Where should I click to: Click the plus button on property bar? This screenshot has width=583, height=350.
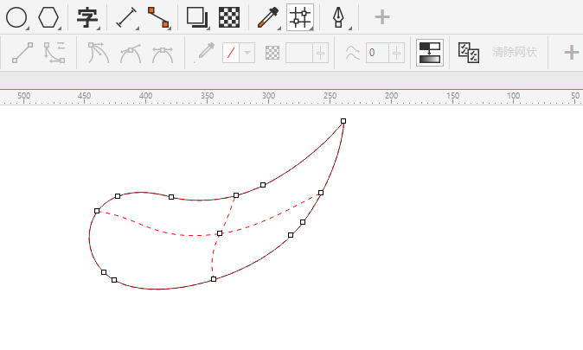[571, 53]
